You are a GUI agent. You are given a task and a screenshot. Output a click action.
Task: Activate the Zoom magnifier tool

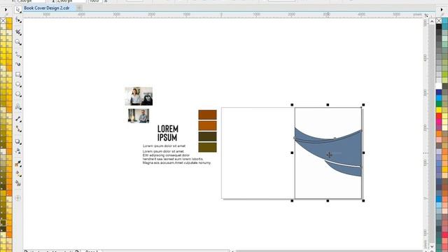[x=18, y=43]
